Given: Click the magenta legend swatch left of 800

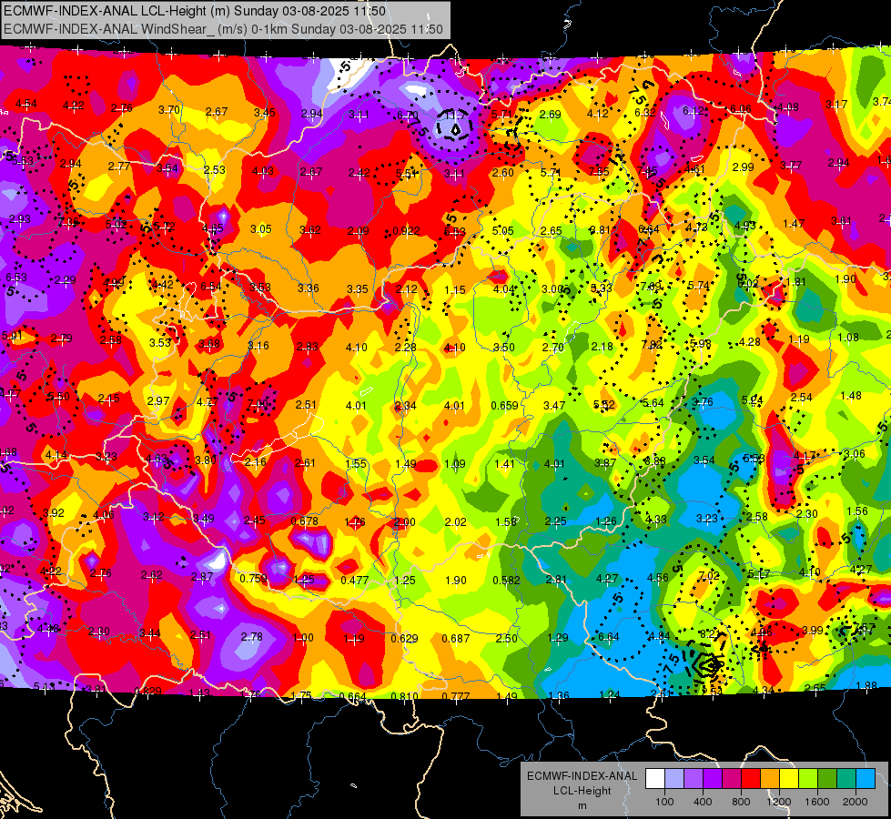Looking at the screenshot, I should click(x=732, y=779).
